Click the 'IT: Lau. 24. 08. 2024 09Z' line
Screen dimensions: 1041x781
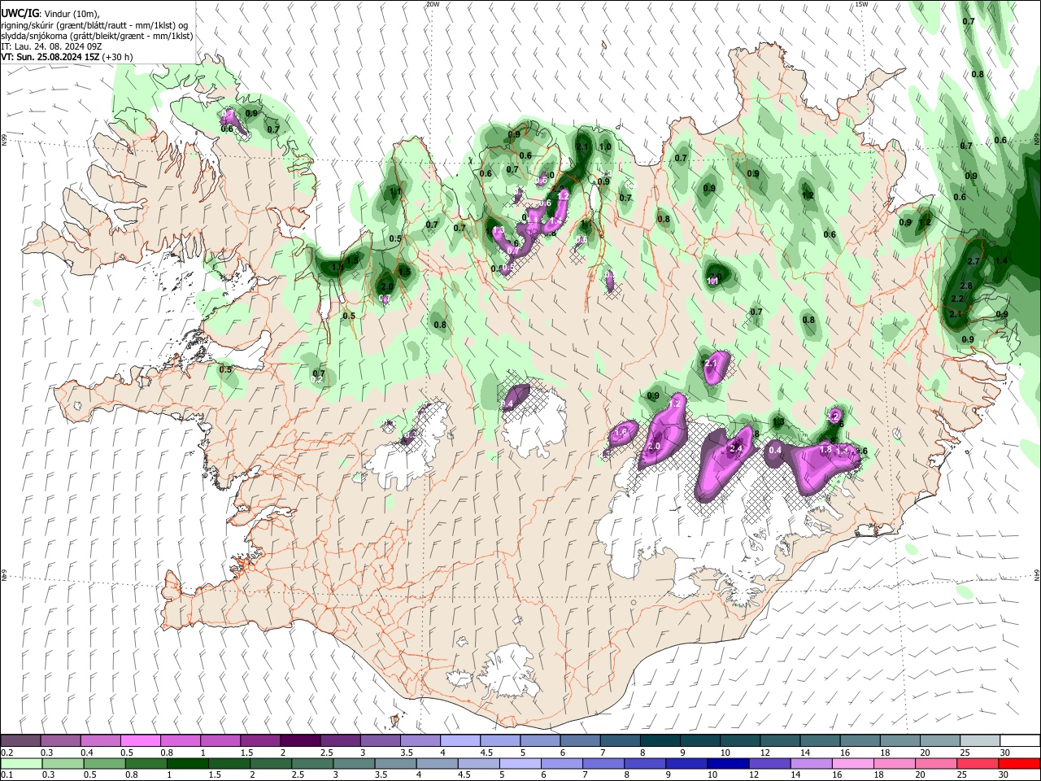coord(51,46)
